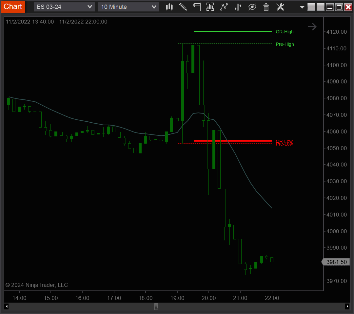Click the bar type chart style icon
Viewport: 354px width, 314px height.
click(x=169, y=7)
